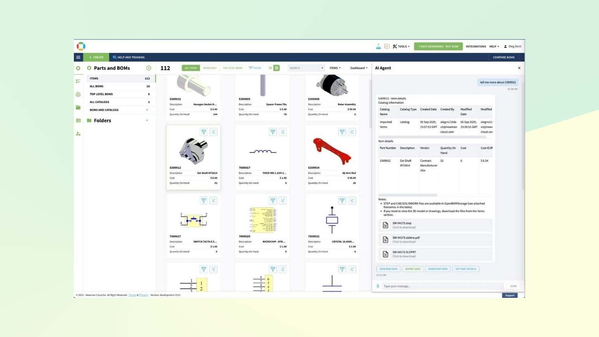Expand the BOMS AND CATALOGS section

tap(147, 110)
